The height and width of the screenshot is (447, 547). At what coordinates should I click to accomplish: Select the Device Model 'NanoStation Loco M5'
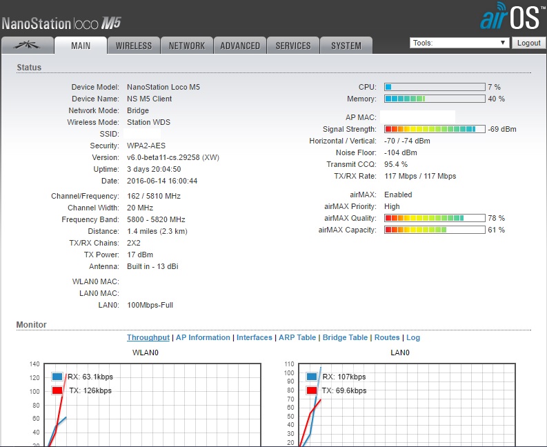[x=163, y=87]
